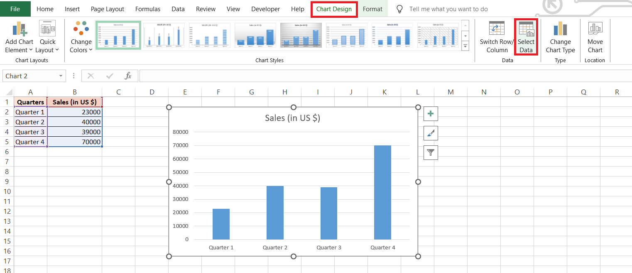The image size is (632, 273).
Task: Switch to the Home tab
Action: pos(45,9)
